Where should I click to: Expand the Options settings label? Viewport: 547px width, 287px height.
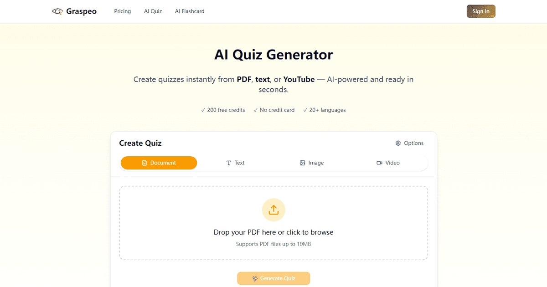click(413, 143)
